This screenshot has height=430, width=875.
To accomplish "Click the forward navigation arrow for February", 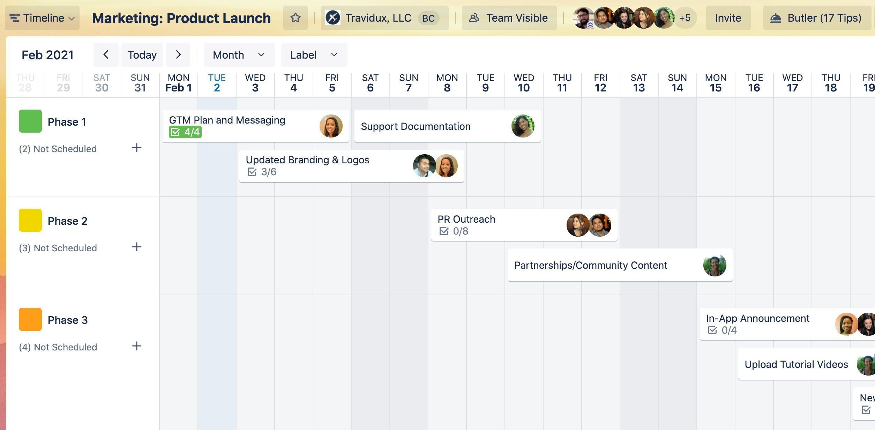I will click(x=179, y=54).
